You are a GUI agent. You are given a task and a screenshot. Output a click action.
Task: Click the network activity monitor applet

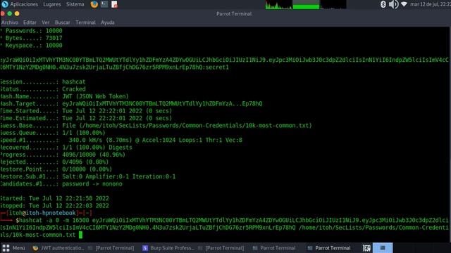[x=333, y=5]
